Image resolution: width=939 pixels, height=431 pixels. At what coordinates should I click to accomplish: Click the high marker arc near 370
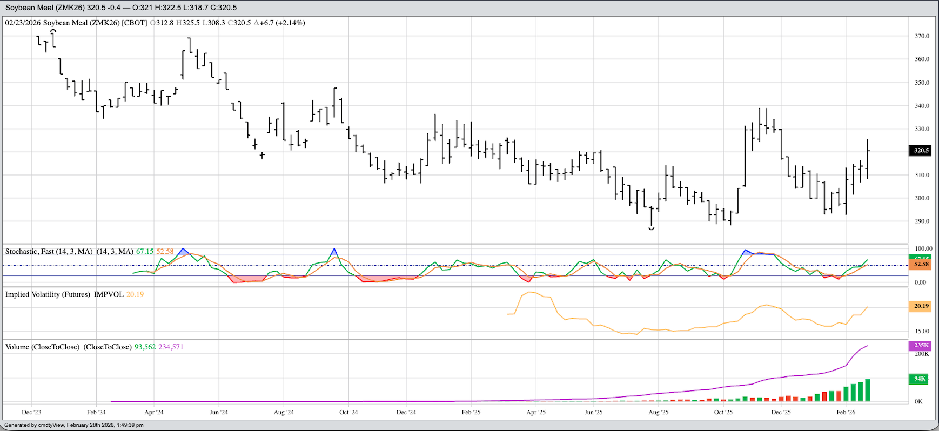click(x=53, y=31)
